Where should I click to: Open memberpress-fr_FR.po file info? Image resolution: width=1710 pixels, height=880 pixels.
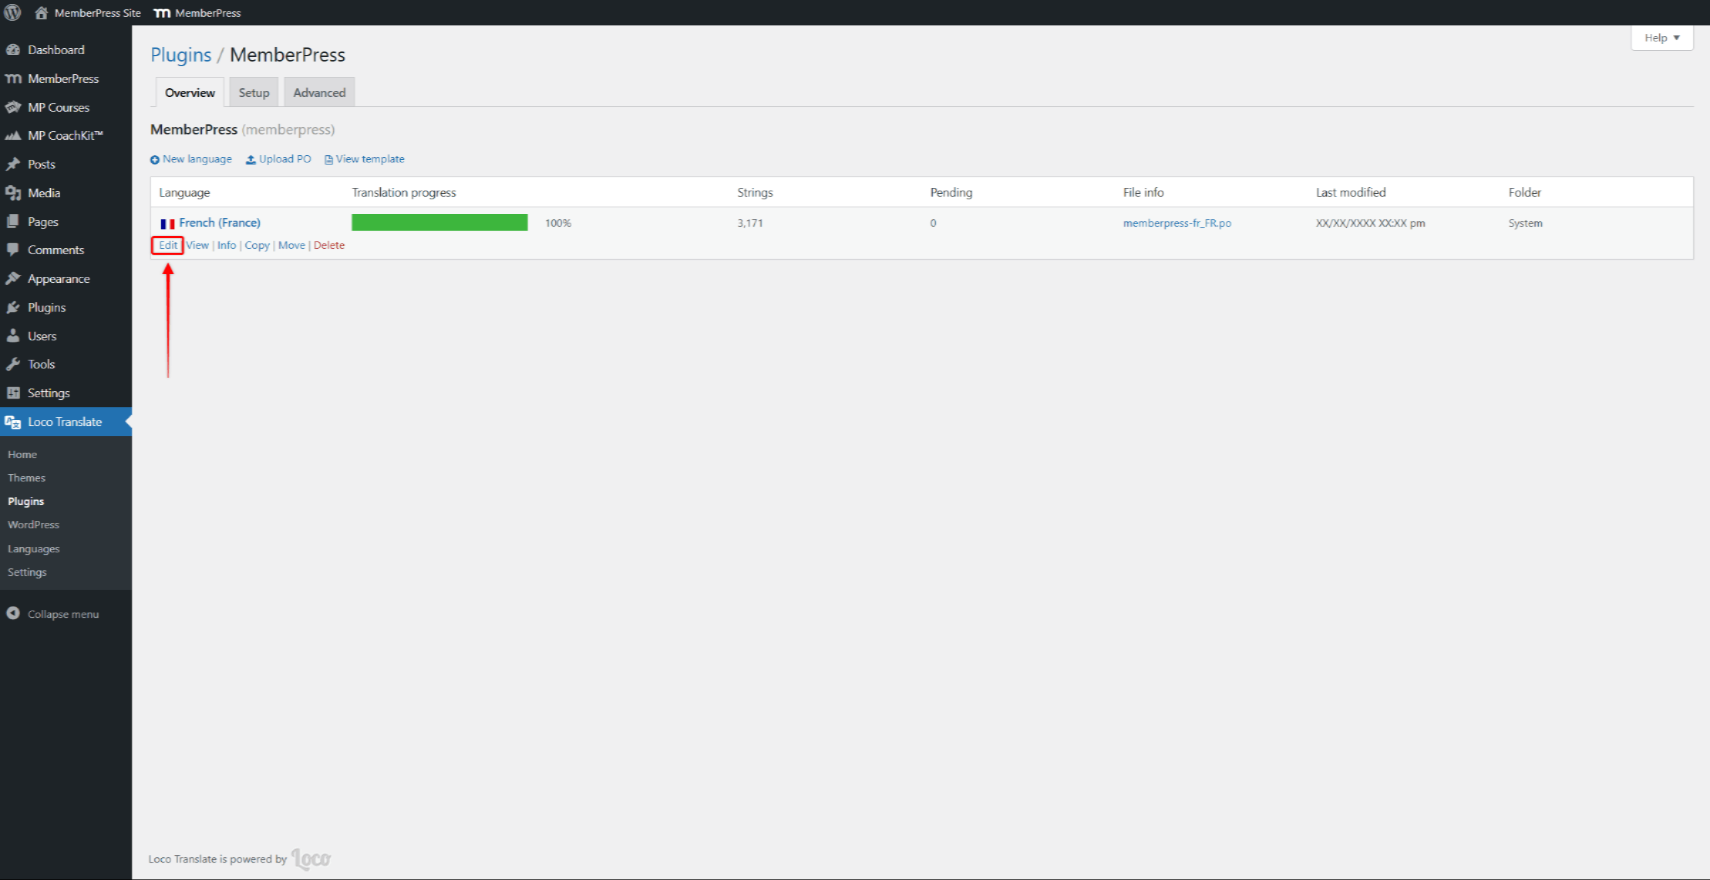pyautogui.click(x=1176, y=223)
